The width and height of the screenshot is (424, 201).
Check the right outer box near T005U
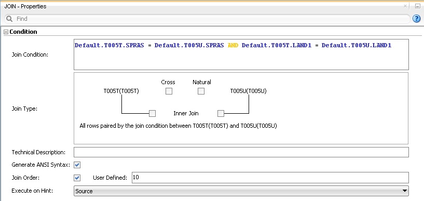(x=221, y=113)
